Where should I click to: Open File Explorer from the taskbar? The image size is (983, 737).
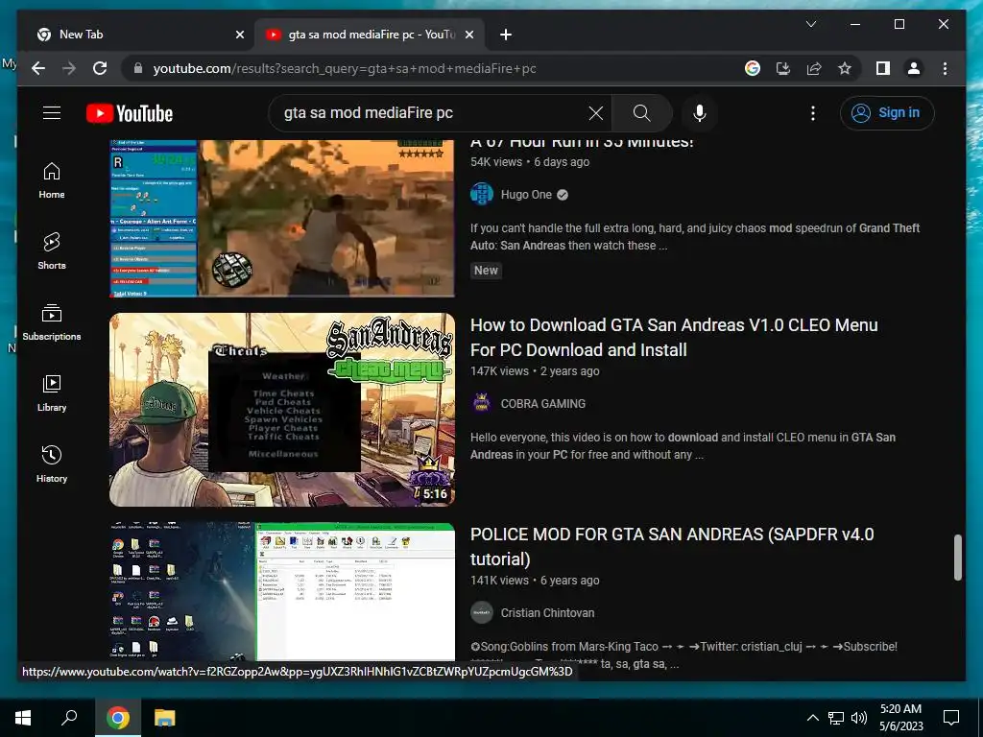[165, 718]
